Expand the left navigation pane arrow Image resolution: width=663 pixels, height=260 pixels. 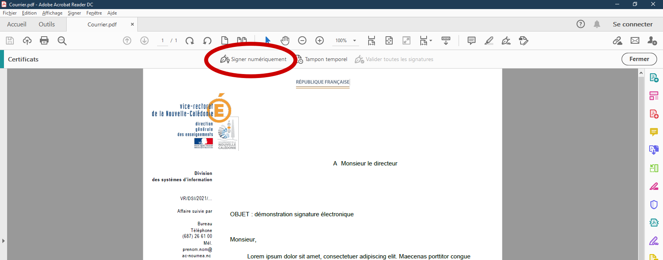pyautogui.click(x=4, y=241)
